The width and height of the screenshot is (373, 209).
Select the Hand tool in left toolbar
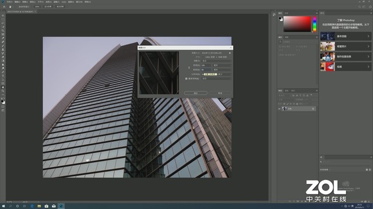click(x=3, y=87)
